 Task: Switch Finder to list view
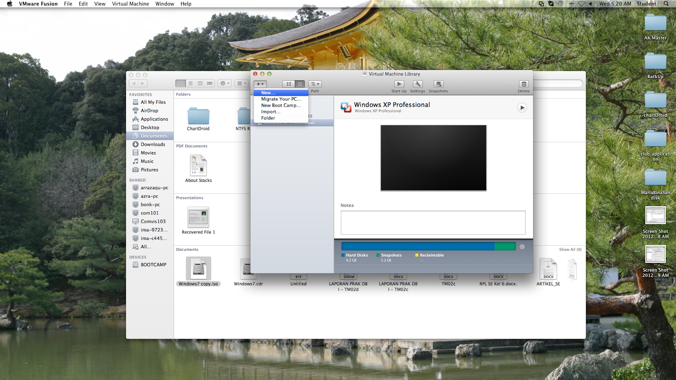point(190,84)
